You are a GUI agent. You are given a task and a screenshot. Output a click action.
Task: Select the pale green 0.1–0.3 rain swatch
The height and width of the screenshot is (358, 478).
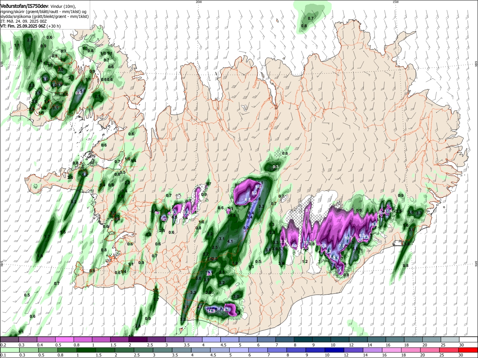click(x=9, y=350)
